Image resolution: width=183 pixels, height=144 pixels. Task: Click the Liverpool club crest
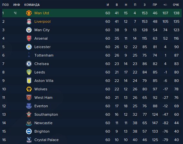point(29,21)
